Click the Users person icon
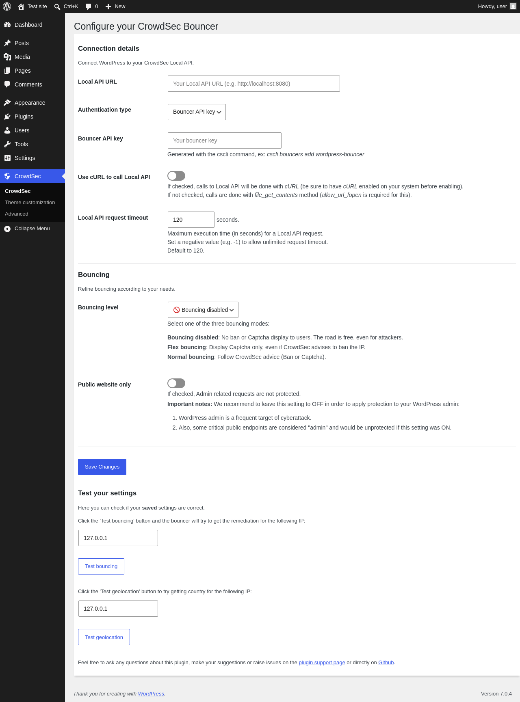This screenshot has height=702, width=520. click(x=7, y=130)
